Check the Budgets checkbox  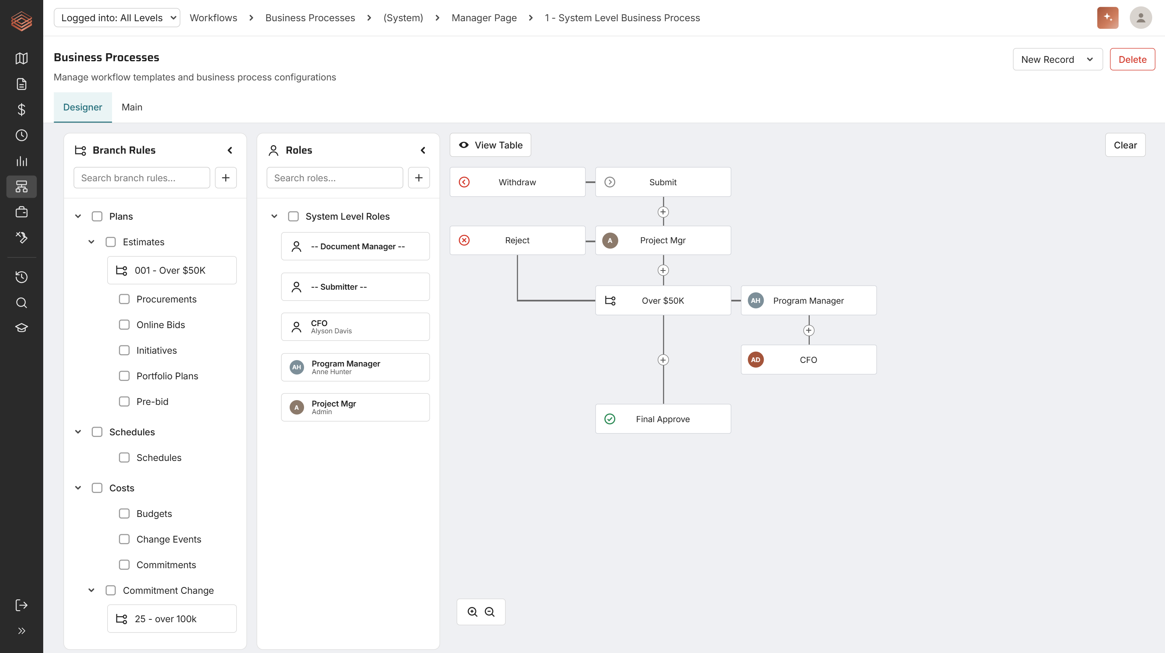(x=124, y=514)
